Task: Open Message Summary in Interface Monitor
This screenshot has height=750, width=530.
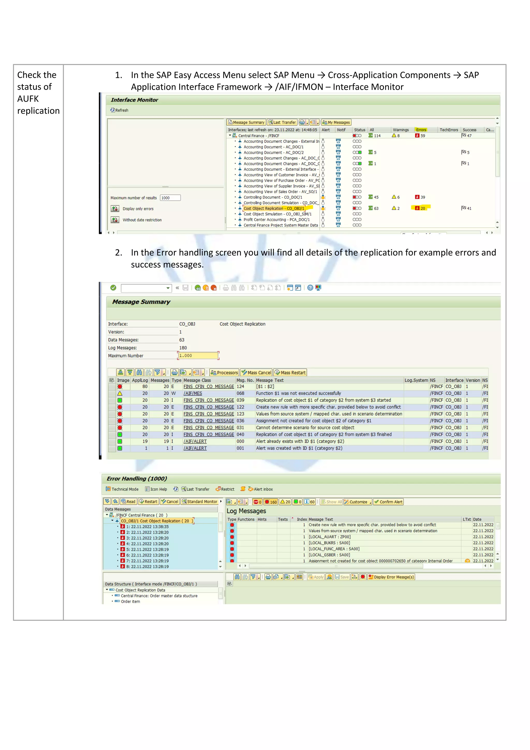Action: coord(246,122)
